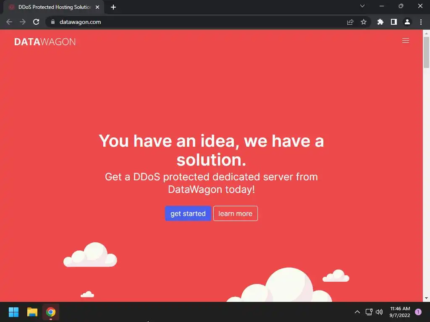This screenshot has width=430, height=322.
Task: Open the clock showing 11:46 AM
Action: pyautogui.click(x=400, y=312)
